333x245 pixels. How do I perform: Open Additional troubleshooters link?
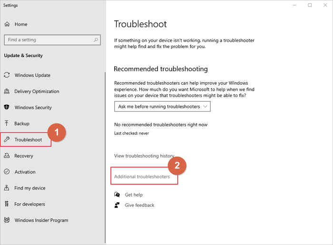pyautogui.click(x=142, y=177)
